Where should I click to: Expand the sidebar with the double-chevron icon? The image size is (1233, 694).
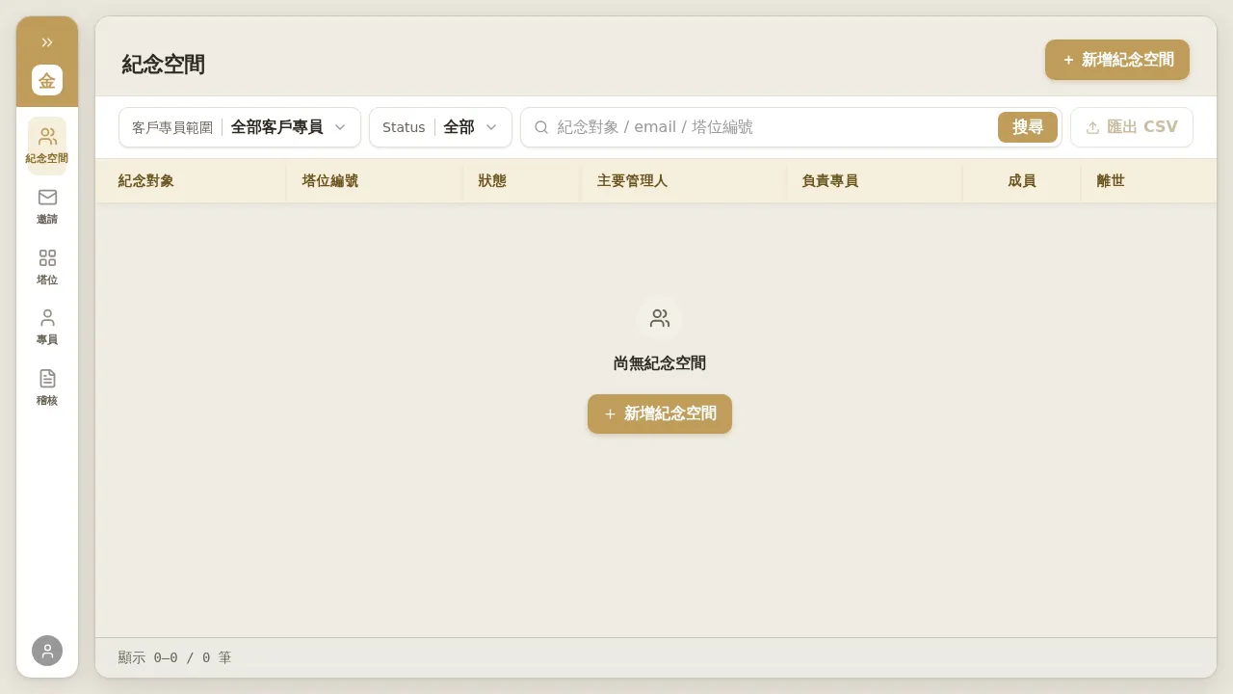point(47,42)
